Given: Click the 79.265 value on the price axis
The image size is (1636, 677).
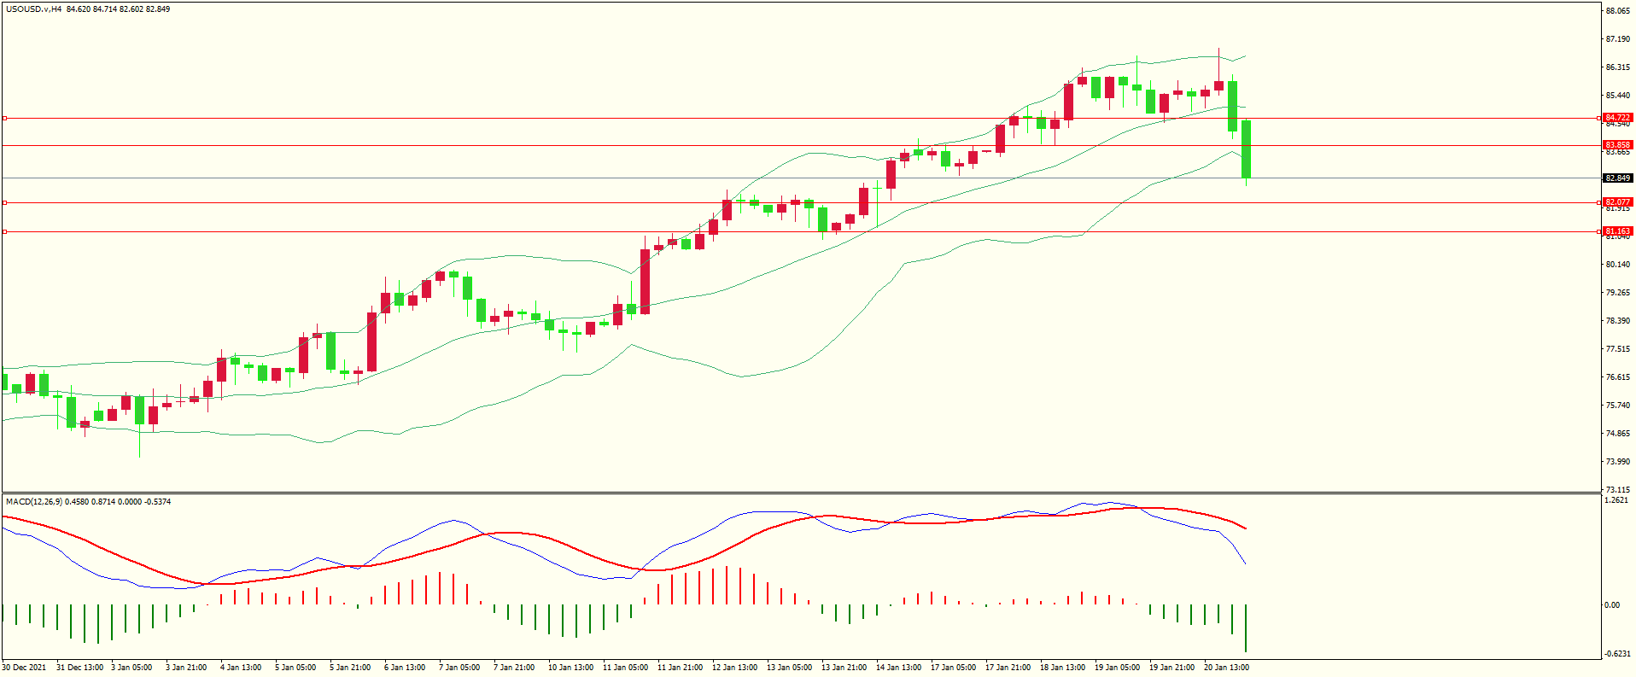Looking at the screenshot, I should pos(1618,293).
